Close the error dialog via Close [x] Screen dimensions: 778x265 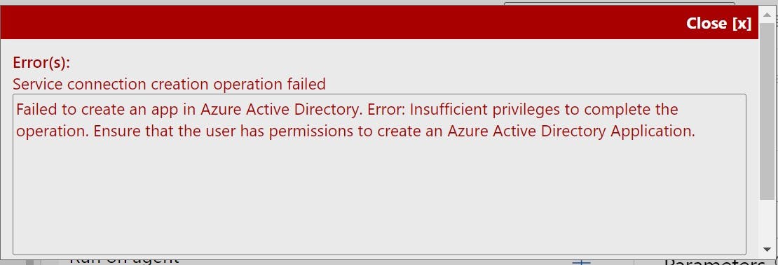[718, 23]
